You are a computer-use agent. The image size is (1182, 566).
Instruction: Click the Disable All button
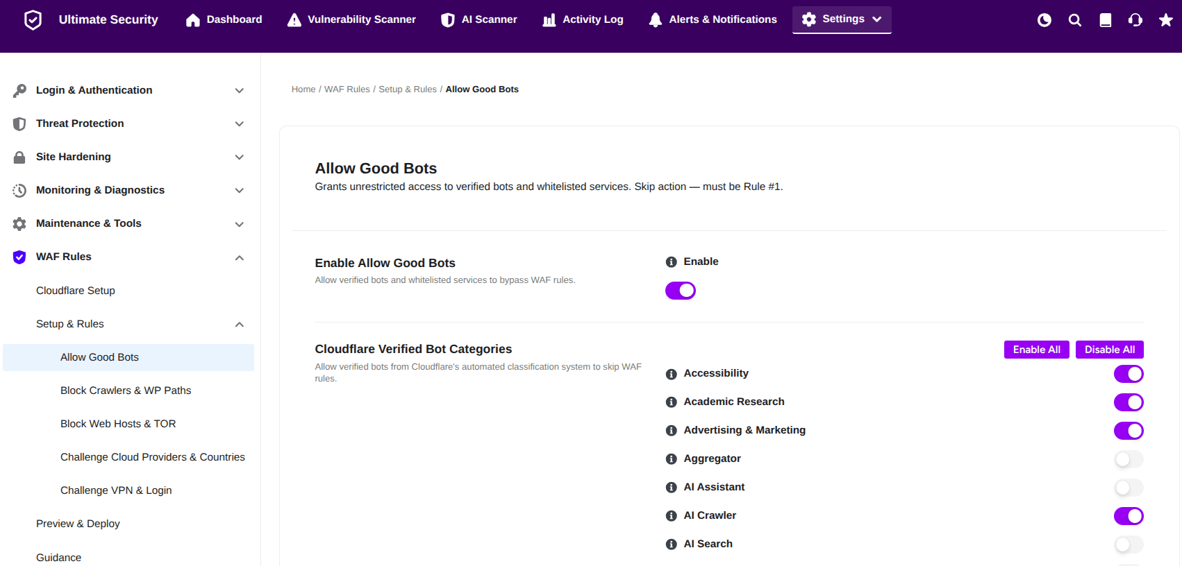(x=1110, y=350)
